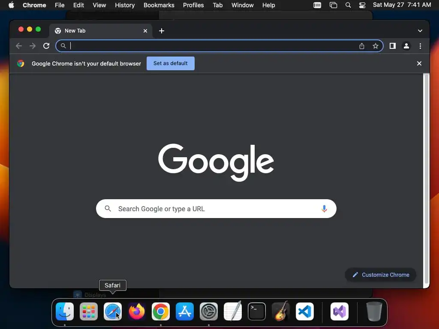Click the share icon in the address bar
This screenshot has width=439, height=329.
(362, 46)
